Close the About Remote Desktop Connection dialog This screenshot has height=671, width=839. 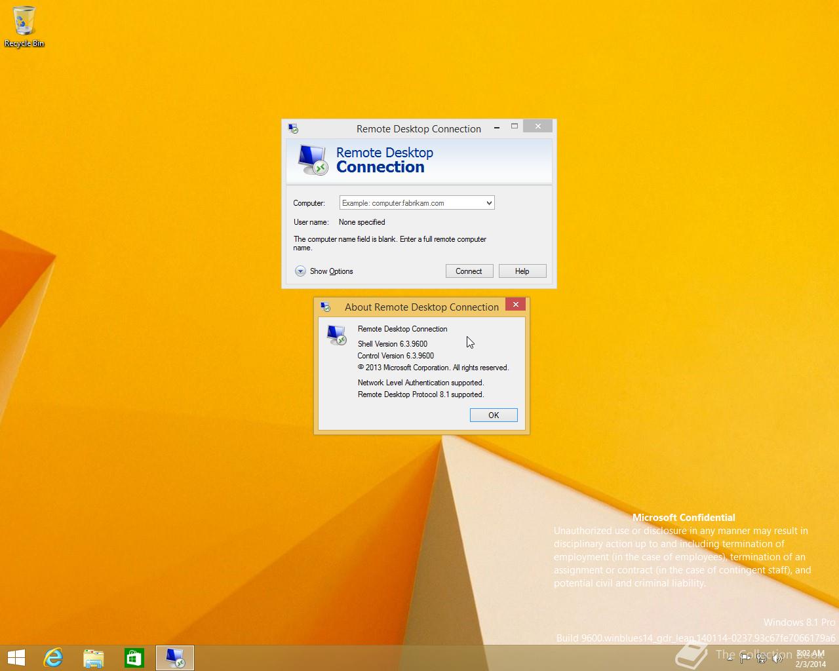pos(515,305)
